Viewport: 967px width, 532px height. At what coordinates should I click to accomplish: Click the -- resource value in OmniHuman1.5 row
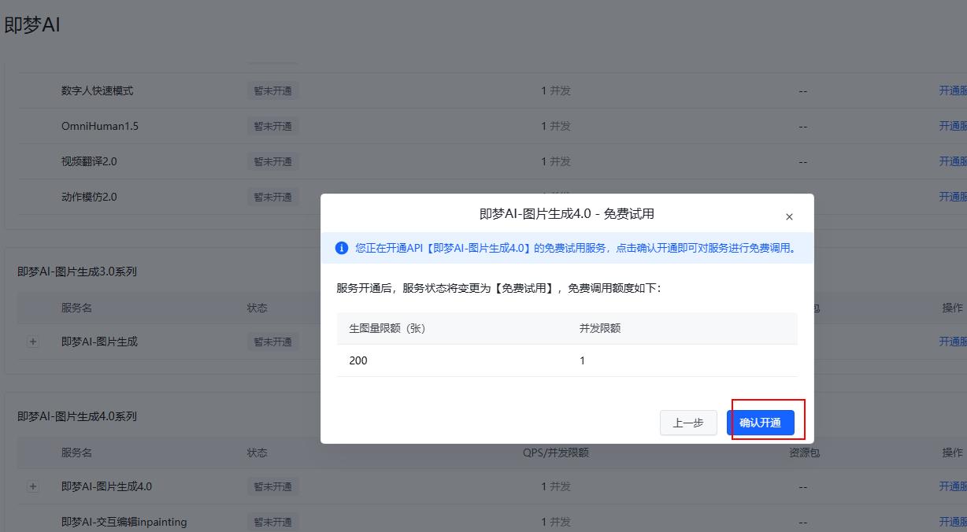(x=803, y=126)
